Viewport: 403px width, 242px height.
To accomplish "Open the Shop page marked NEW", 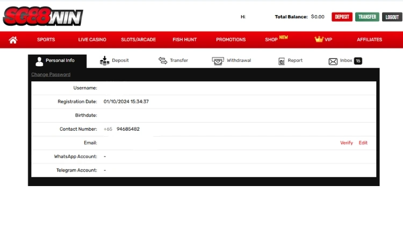I will coord(271,40).
